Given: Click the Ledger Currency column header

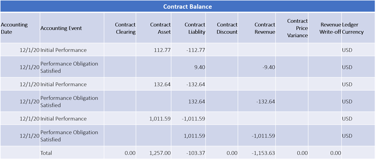Looking at the screenshot, I should coord(353,28).
